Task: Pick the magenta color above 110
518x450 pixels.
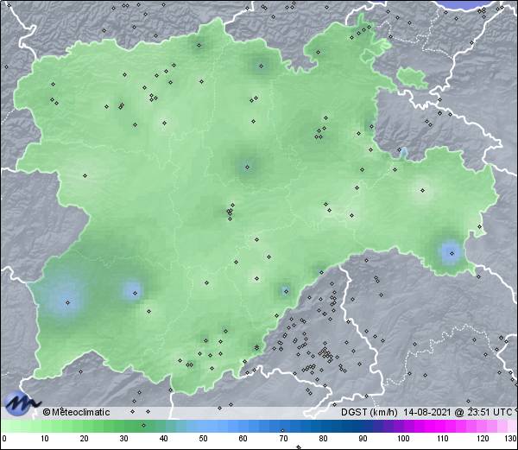Action: tap(443, 427)
